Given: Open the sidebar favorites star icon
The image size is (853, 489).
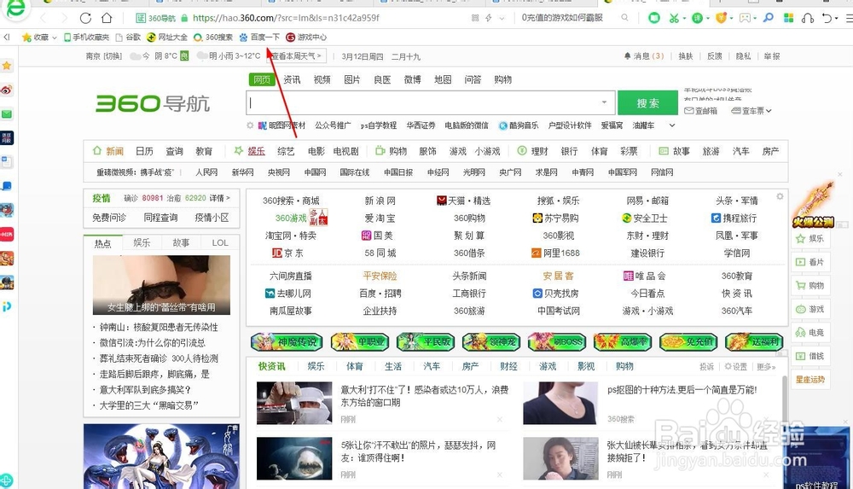Looking at the screenshot, I should [x=7, y=66].
